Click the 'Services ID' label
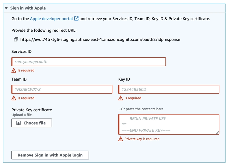 (21, 52)
